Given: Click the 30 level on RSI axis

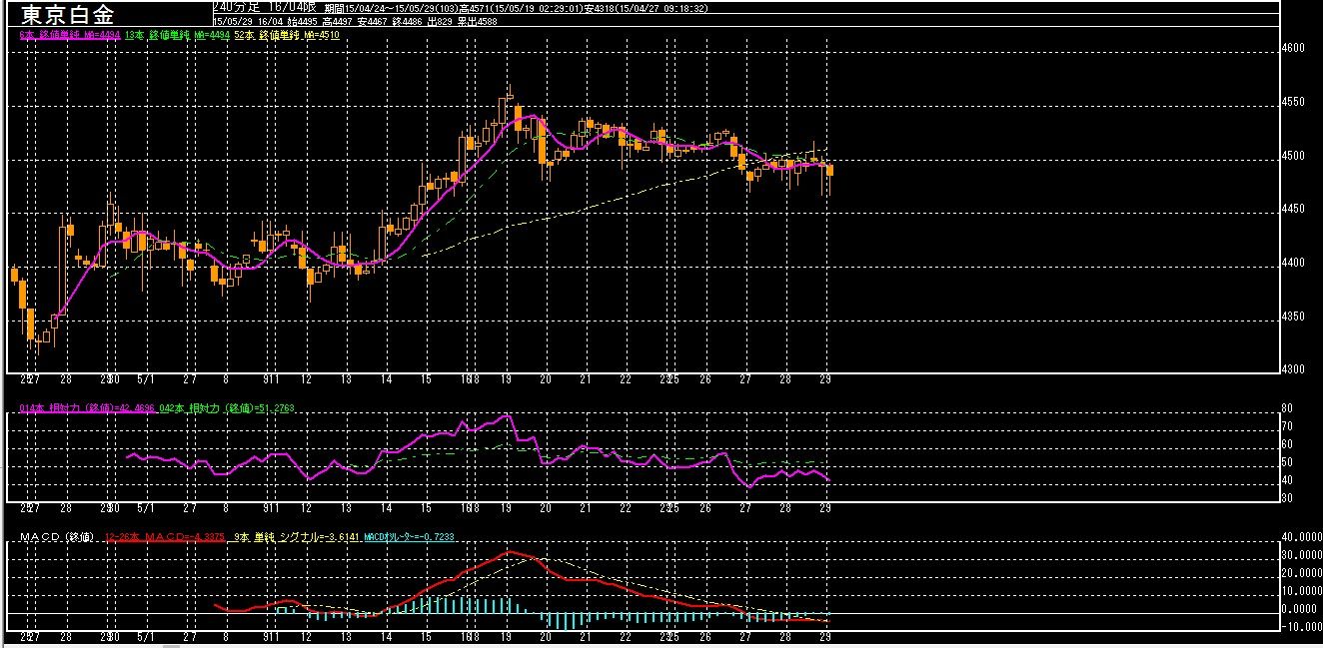Looking at the screenshot, I should (1289, 496).
